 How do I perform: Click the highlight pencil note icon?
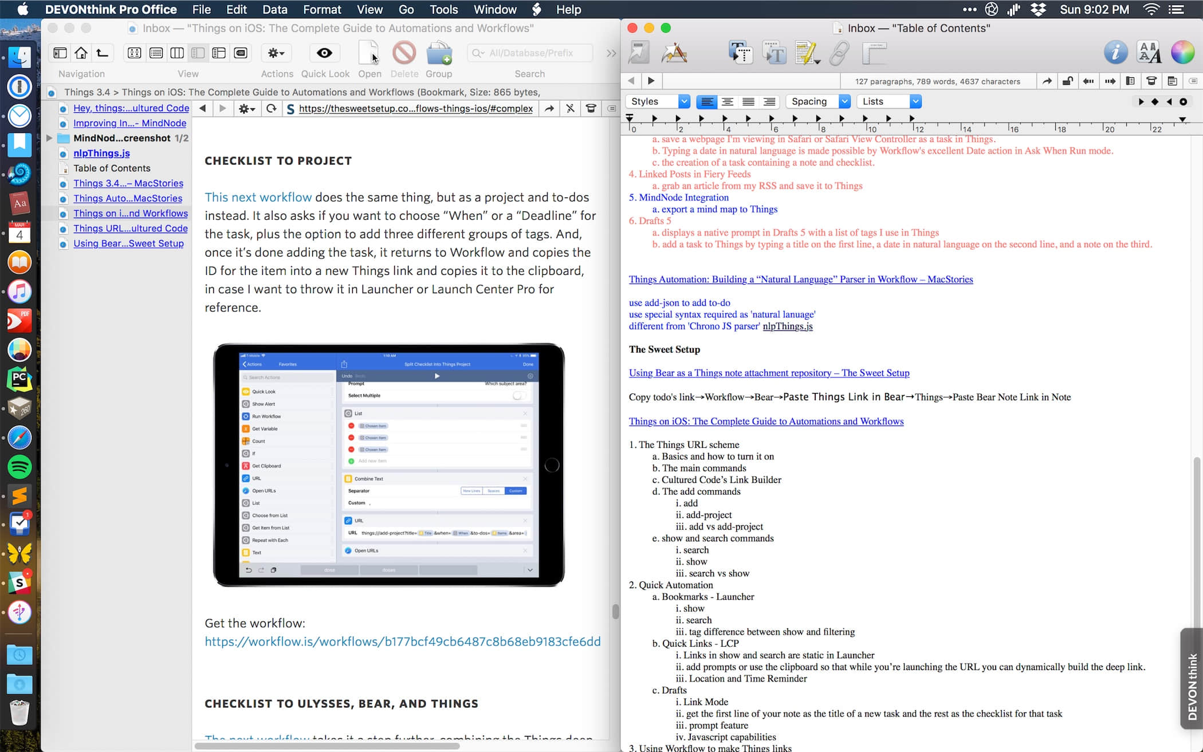tap(807, 53)
